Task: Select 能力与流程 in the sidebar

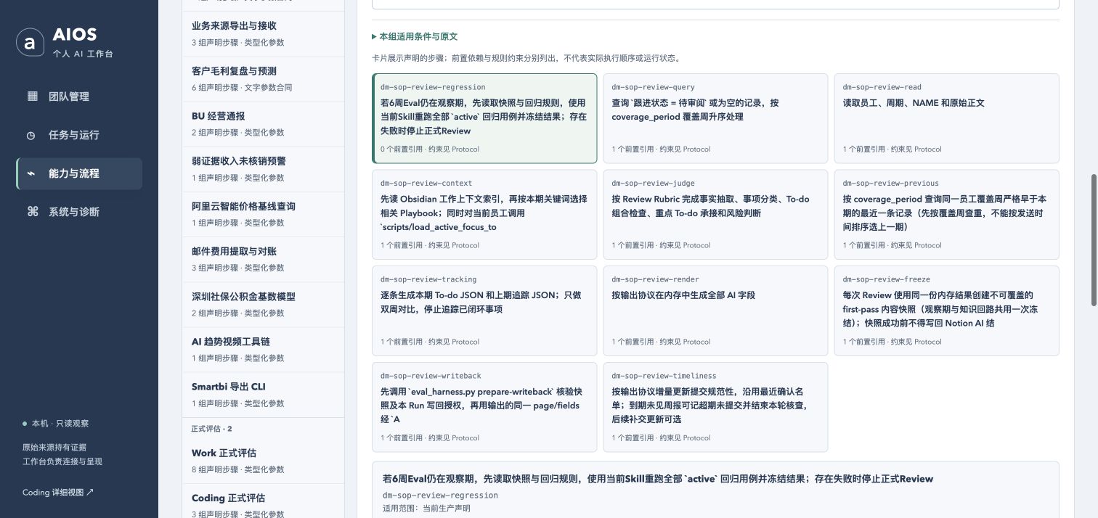Action: coord(78,173)
